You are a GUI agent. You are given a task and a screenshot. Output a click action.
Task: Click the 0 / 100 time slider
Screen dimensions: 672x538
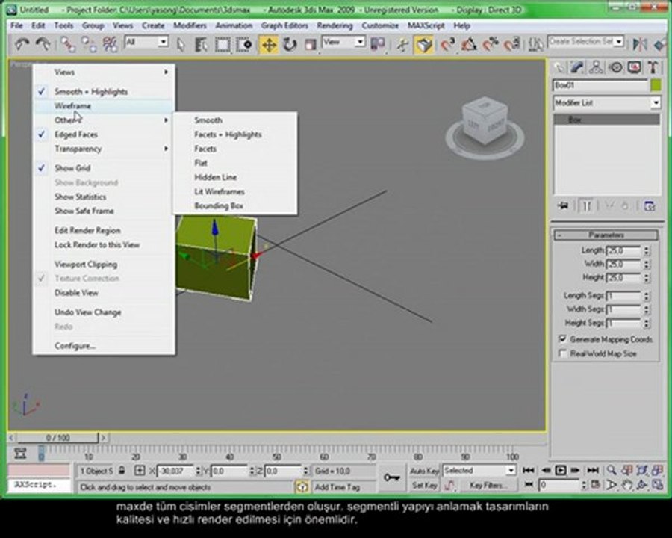pos(57,438)
